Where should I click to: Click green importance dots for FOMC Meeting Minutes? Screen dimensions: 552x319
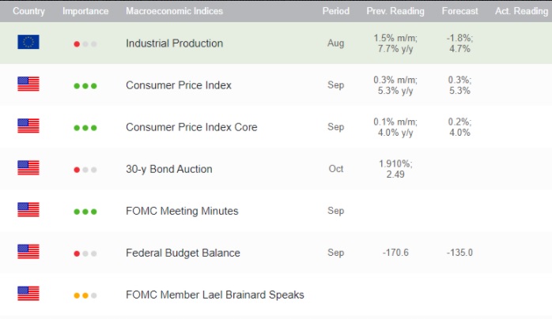(x=85, y=212)
